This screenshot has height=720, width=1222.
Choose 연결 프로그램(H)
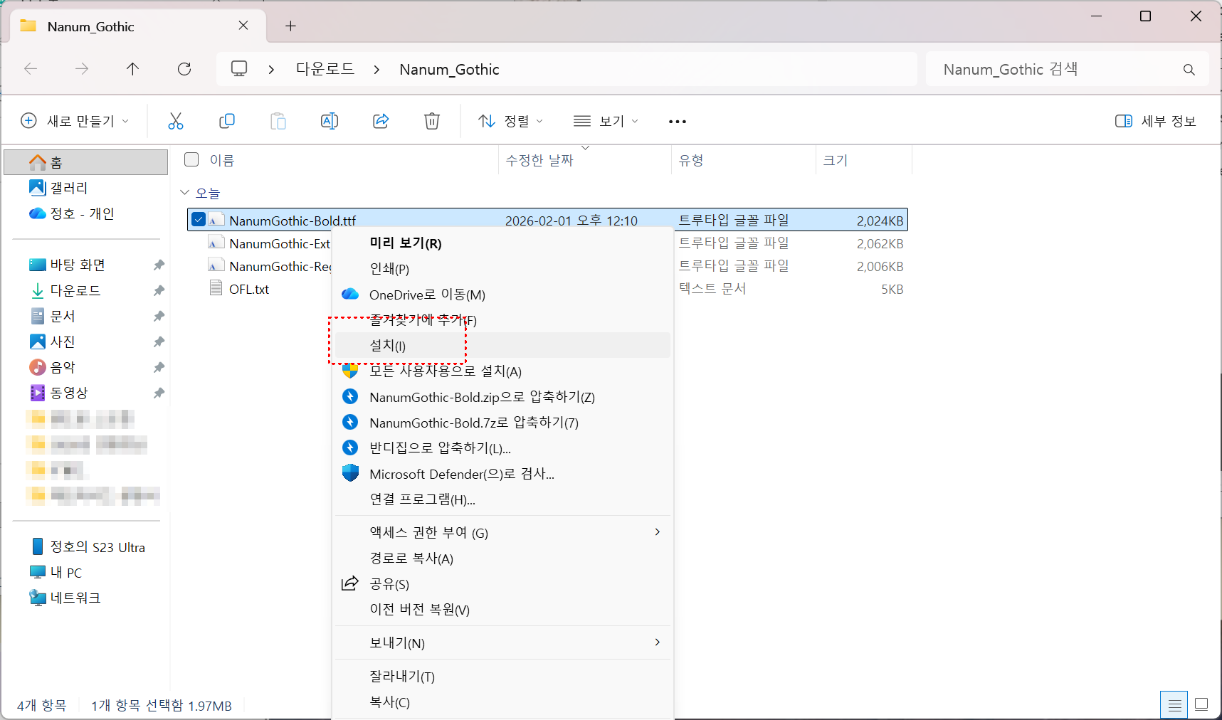pyautogui.click(x=502, y=499)
